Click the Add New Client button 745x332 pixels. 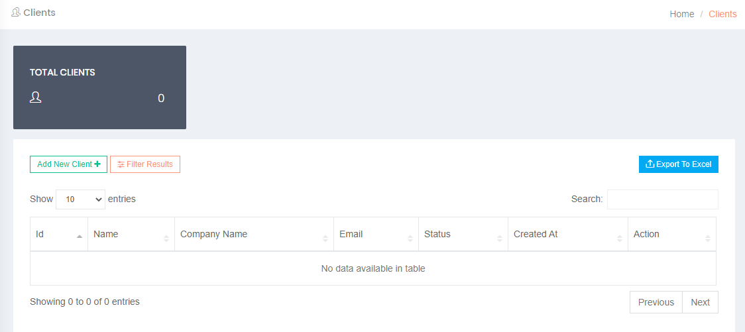point(68,164)
